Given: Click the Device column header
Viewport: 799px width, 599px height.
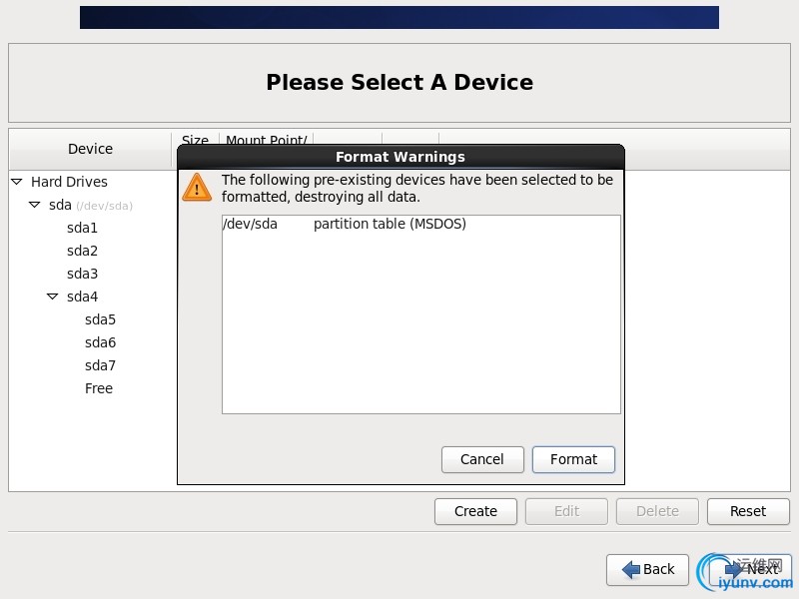Looking at the screenshot, I should pyautogui.click(x=90, y=149).
